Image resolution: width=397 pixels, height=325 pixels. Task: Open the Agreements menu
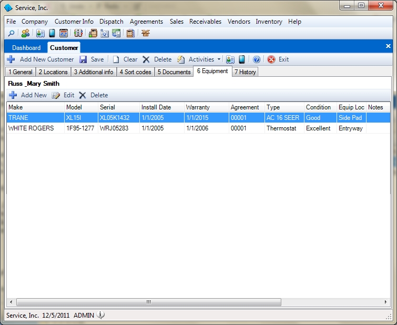[146, 22]
